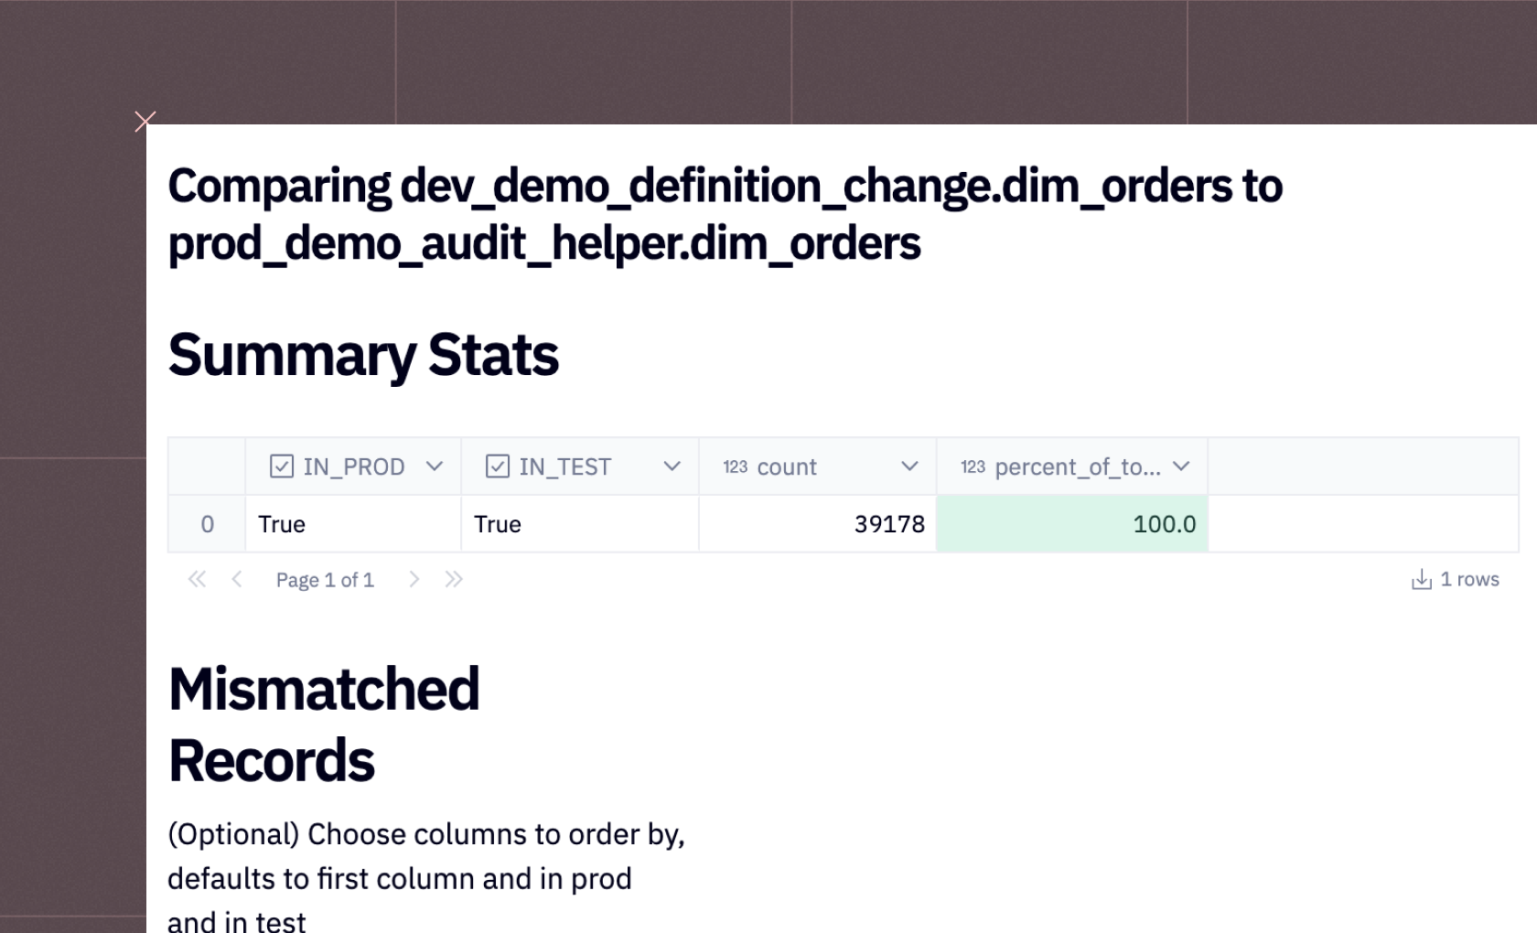
Task: Open the IN_PROD column dropdown
Action: (435, 466)
